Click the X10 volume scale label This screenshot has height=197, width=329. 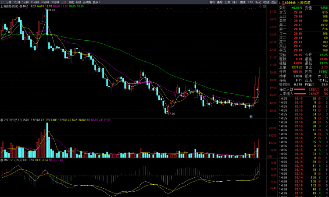pyautogui.click(x=269, y=156)
